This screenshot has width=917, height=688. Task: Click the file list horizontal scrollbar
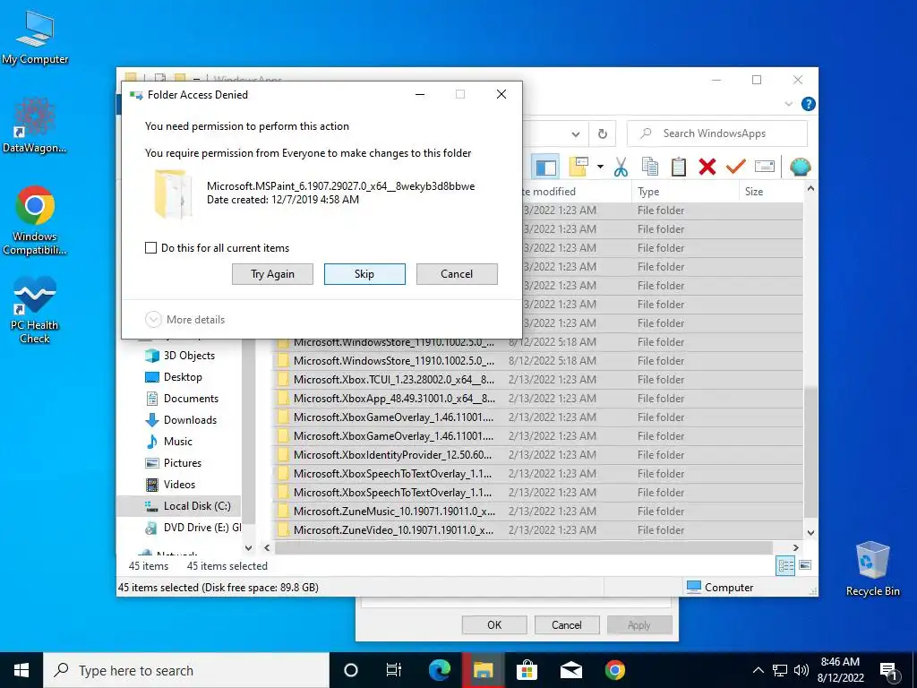[x=524, y=547]
